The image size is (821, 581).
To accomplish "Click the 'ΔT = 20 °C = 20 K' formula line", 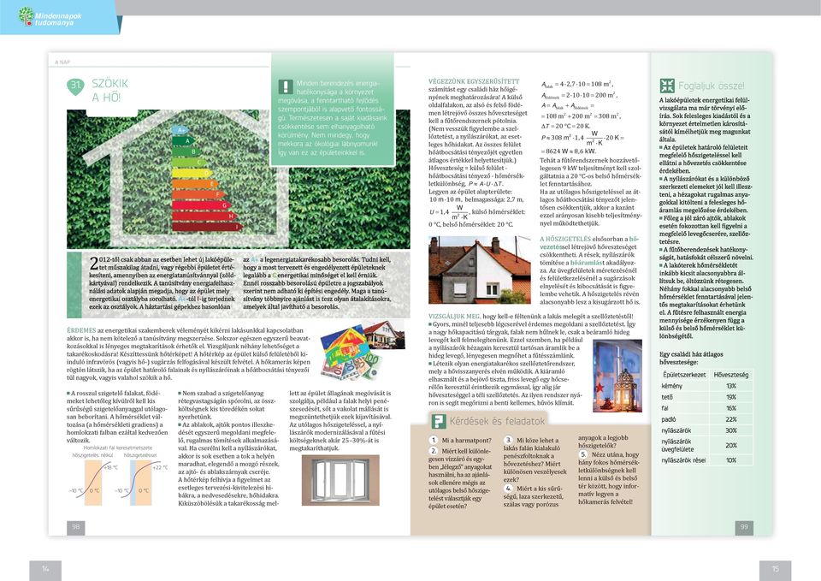I will pyautogui.click(x=565, y=126).
